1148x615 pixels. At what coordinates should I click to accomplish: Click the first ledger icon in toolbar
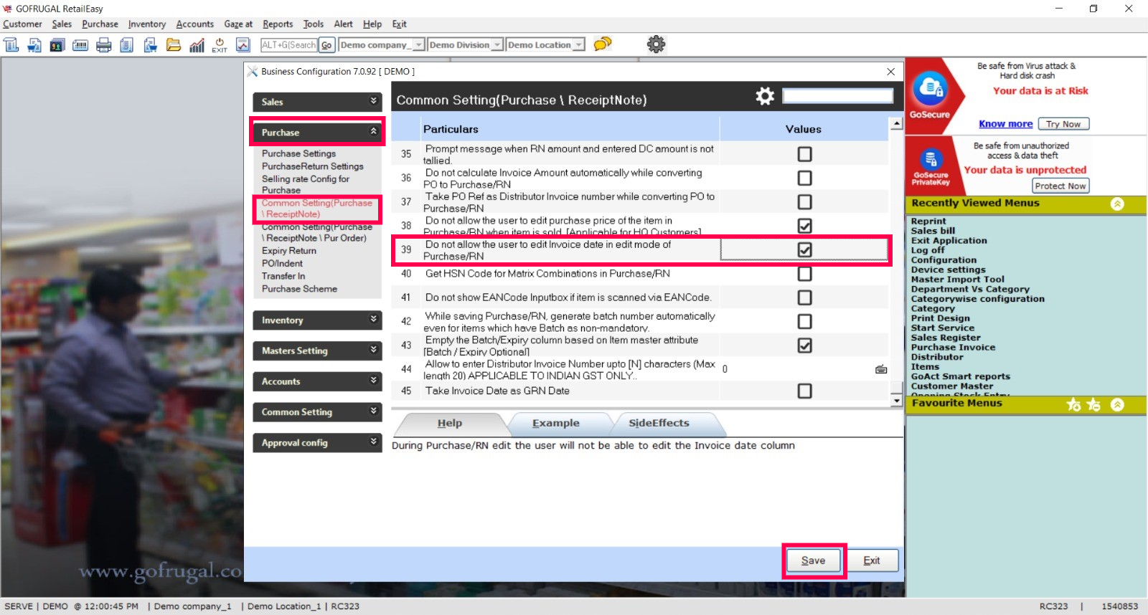(x=11, y=45)
